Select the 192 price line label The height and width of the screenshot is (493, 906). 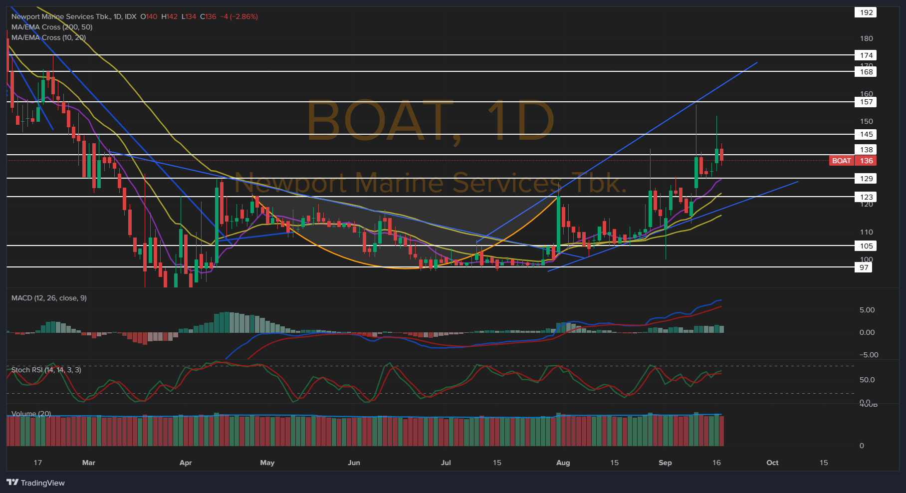866,12
